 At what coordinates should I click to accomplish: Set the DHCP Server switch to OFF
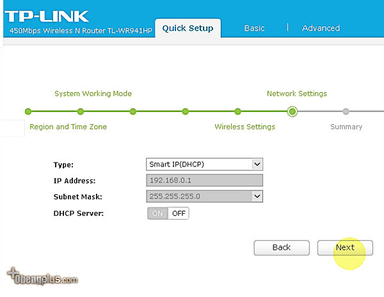(179, 213)
